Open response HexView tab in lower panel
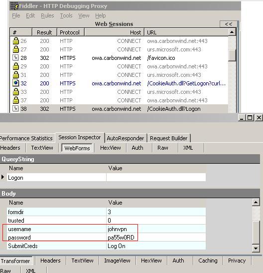Screen dimensions: 263x273 click(151, 261)
